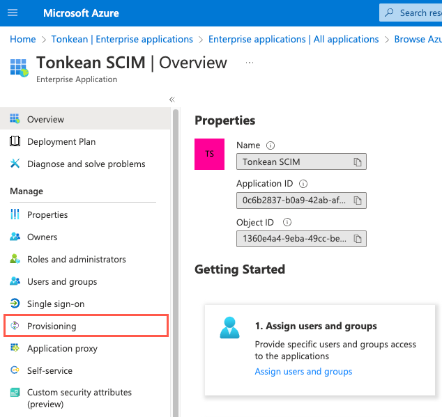Screen dimensions: 442x417
Task: Navigate to Home breadcrumb
Action: 23,39
